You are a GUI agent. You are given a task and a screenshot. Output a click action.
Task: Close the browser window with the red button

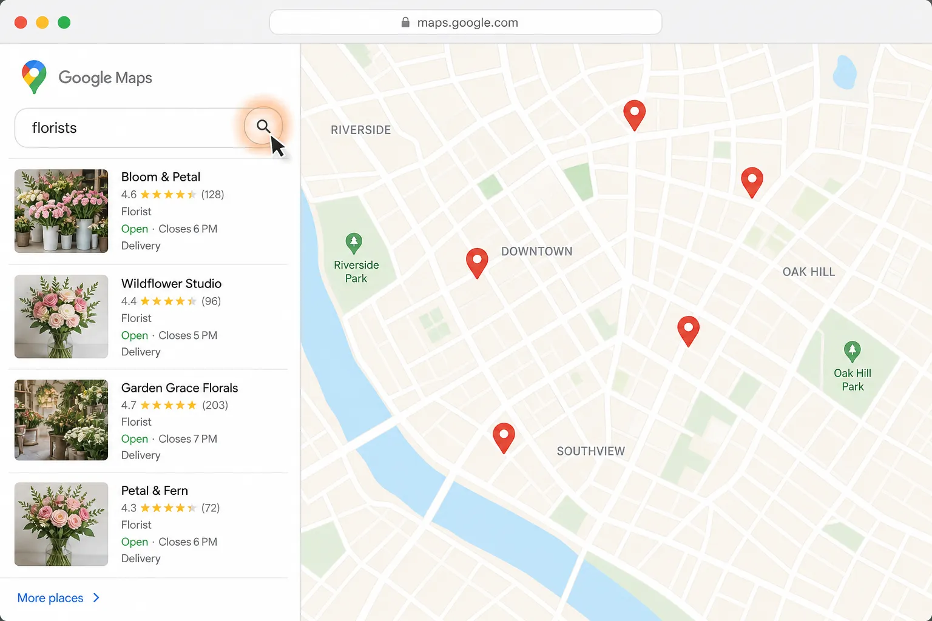coord(21,22)
